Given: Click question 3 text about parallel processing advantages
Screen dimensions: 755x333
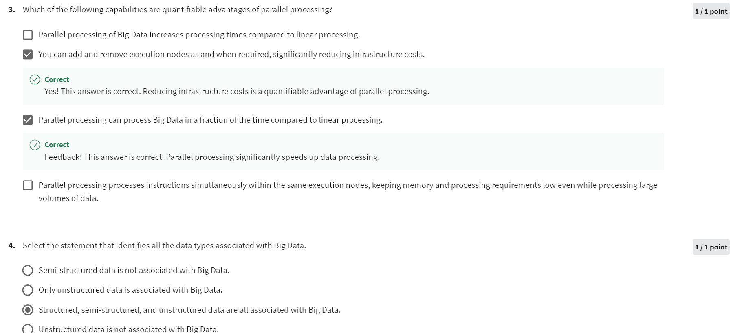Looking at the screenshot, I should tap(178, 9).
